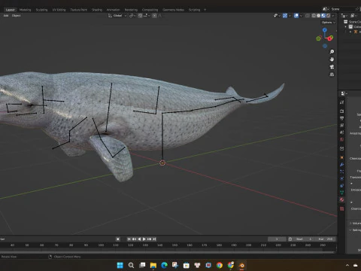Open the Compositing workspace tab
This screenshot has width=361, height=271.
point(150,10)
